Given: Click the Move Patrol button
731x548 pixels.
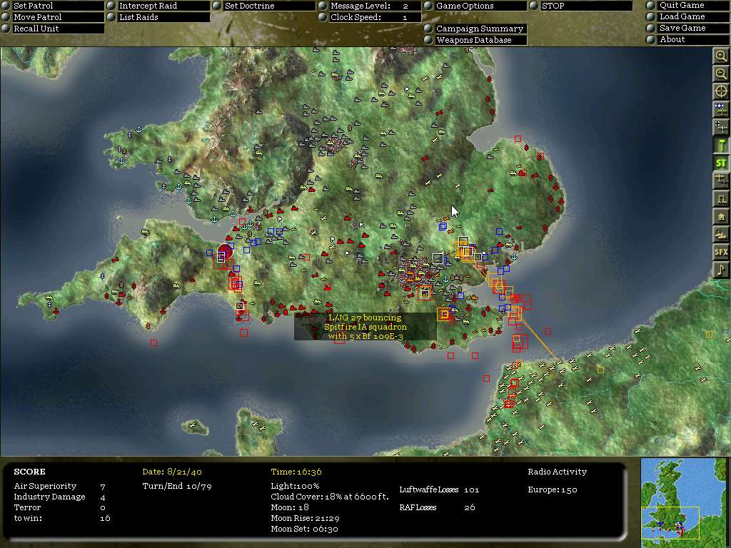Looking at the screenshot, I should (x=59, y=17).
